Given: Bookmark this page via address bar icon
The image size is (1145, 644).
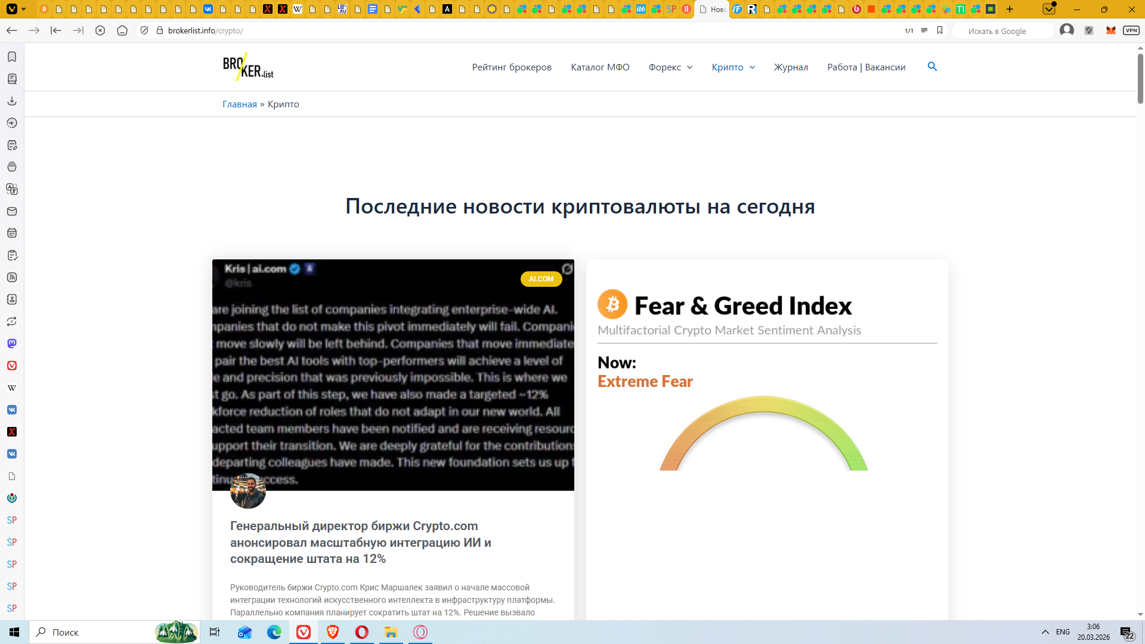Looking at the screenshot, I should tap(940, 30).
